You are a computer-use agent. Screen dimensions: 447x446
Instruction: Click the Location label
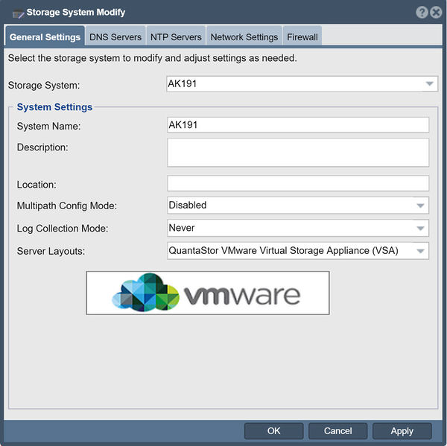point(37,185)
